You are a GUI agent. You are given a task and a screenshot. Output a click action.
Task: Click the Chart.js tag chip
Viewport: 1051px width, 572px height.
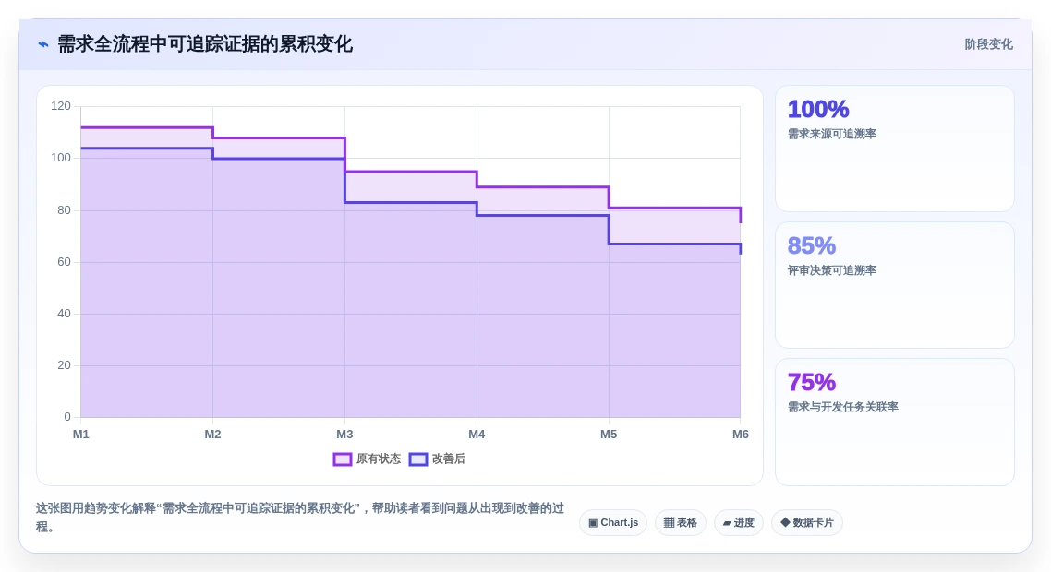[x=613, y=522]
